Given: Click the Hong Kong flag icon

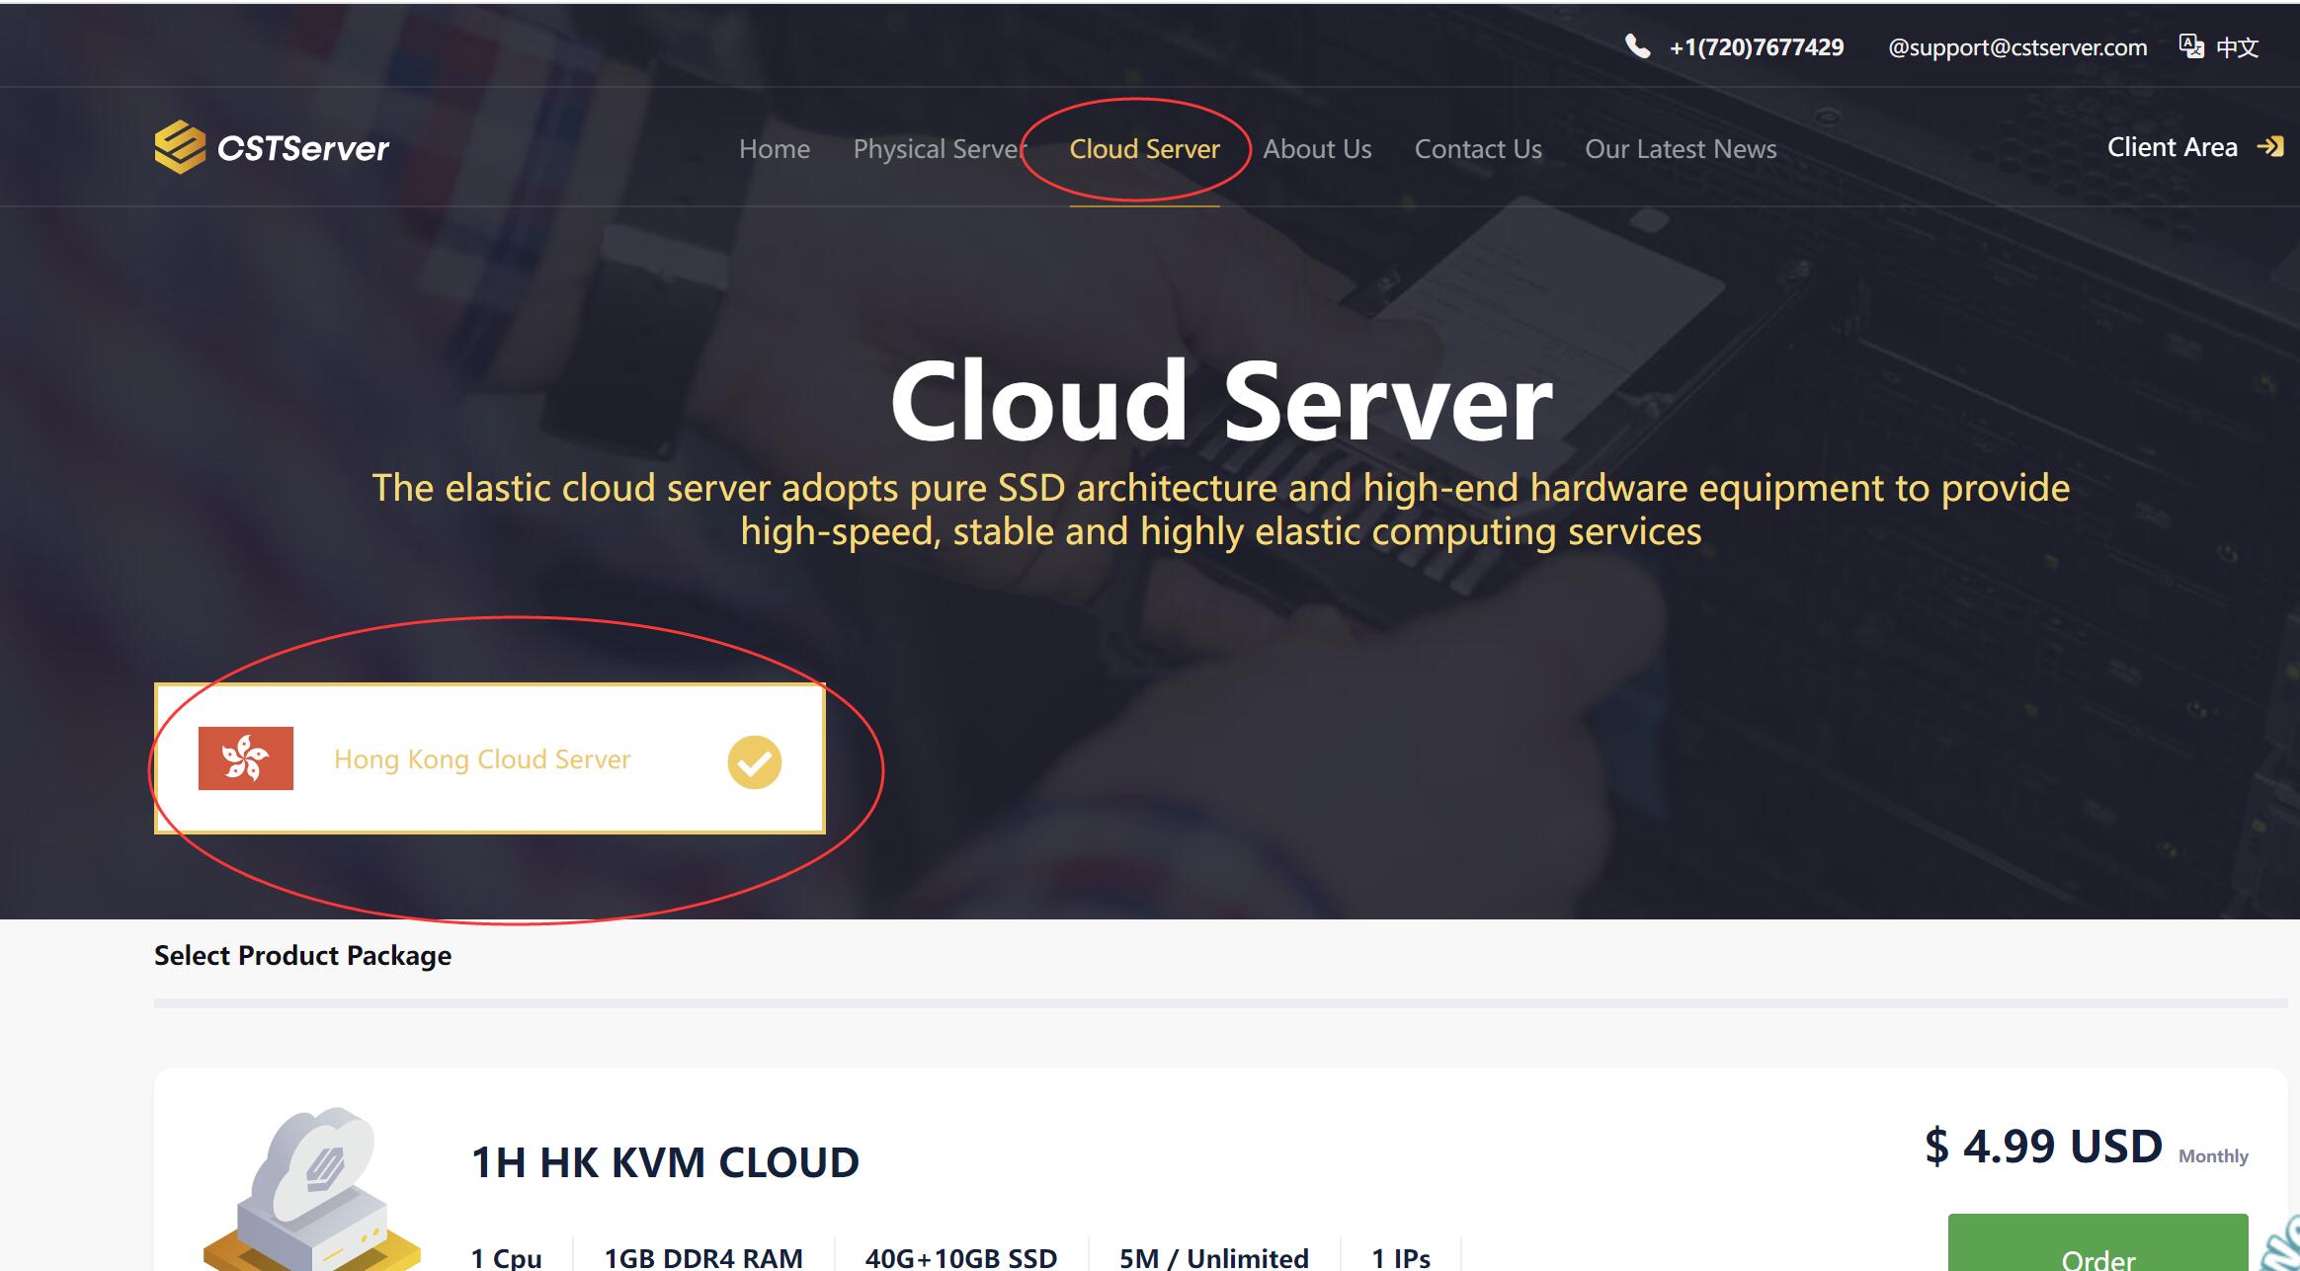Looking at the screenshot, I should point(246,758).
